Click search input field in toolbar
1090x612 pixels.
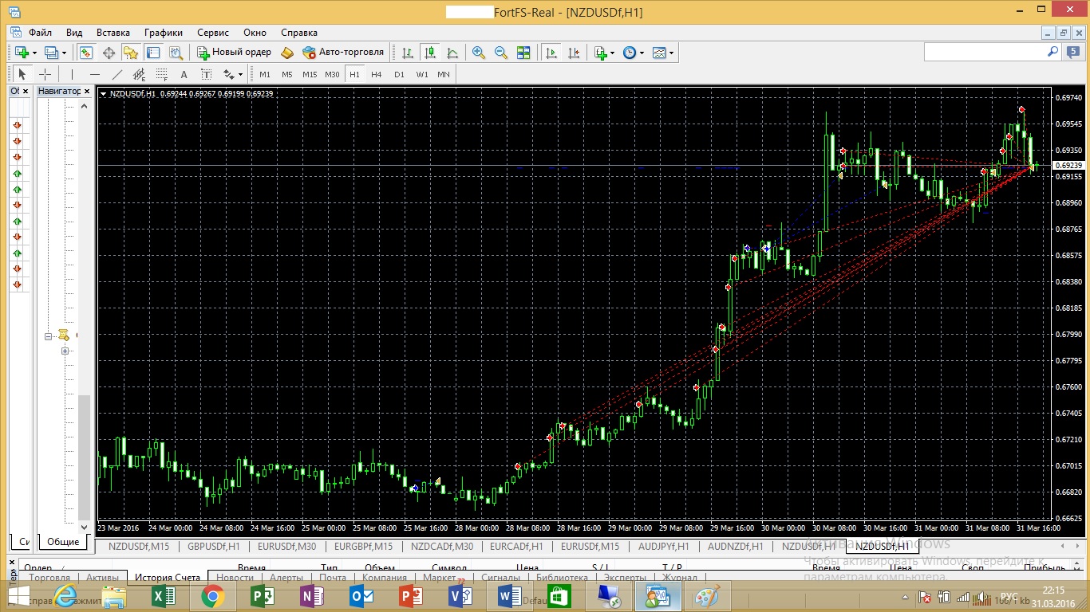pyautogui.click(x=984, y=52)
